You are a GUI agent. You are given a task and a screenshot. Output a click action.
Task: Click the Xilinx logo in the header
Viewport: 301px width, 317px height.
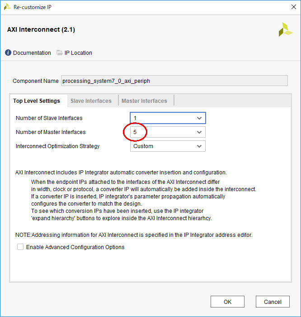coord(286,29)
